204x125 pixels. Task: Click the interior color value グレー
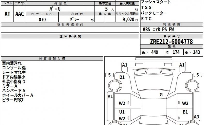coord(74,20)
